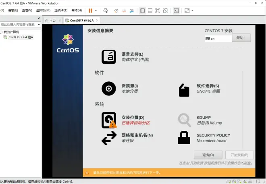This screenshot has width=266, height=184.
Task: Switch to Unity mode icon
Action: [165, 11]
